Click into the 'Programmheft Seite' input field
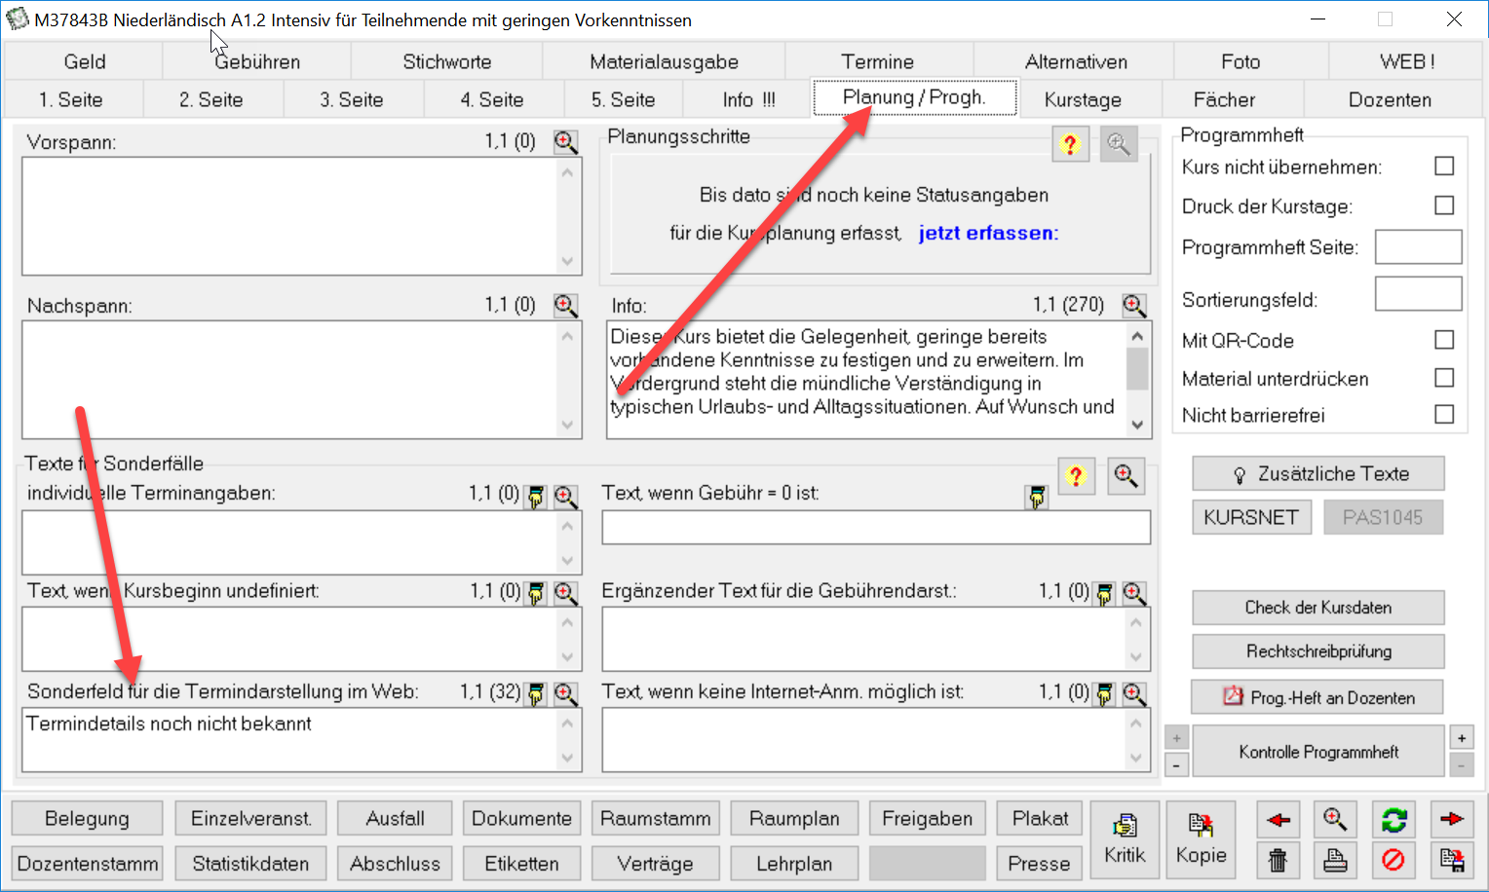Screen dimensions: 1489x892 coord(1418,247)
